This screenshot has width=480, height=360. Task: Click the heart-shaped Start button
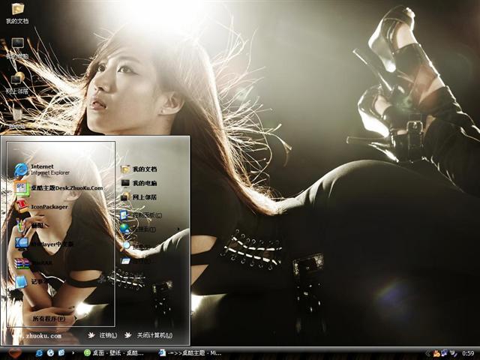click(14, 352)
